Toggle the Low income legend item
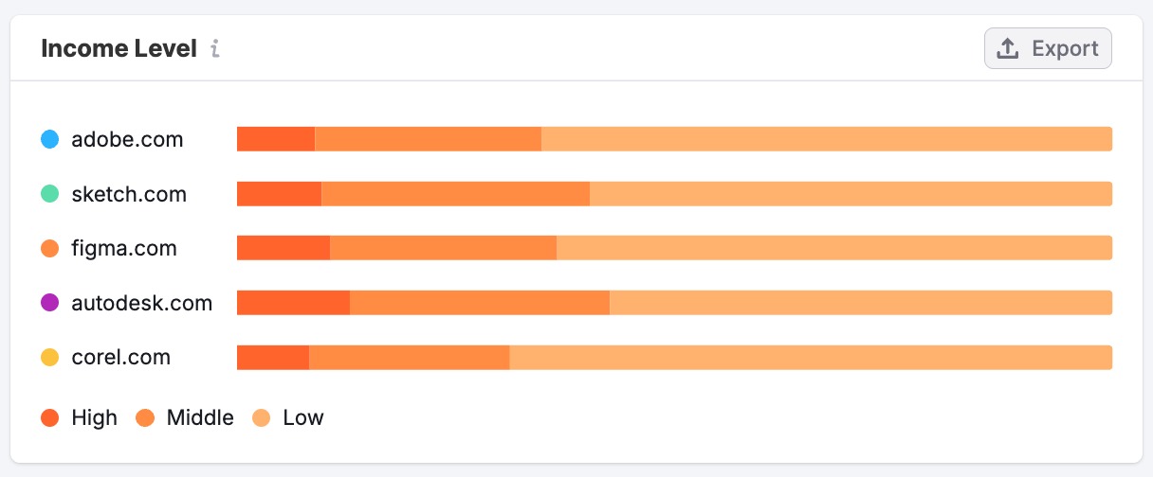This screenshot has width=1153, height=477. point(288,417)
